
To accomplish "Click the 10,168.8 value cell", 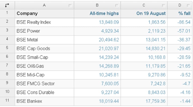I will pos(144,58).
